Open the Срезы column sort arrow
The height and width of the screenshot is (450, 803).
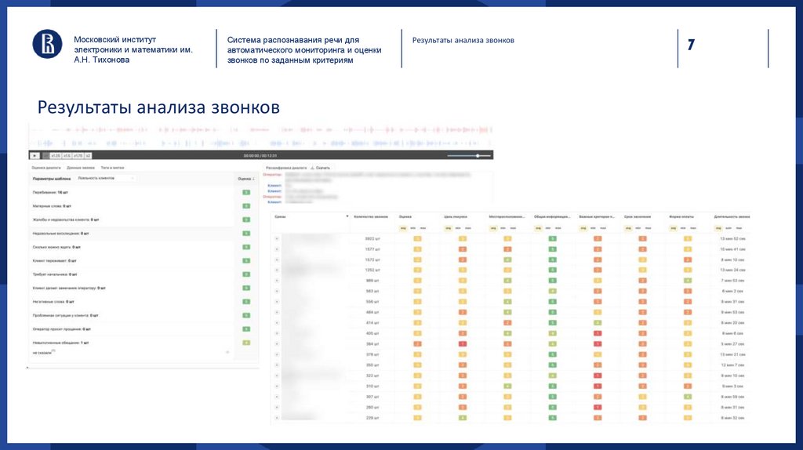tap(347, 216)
